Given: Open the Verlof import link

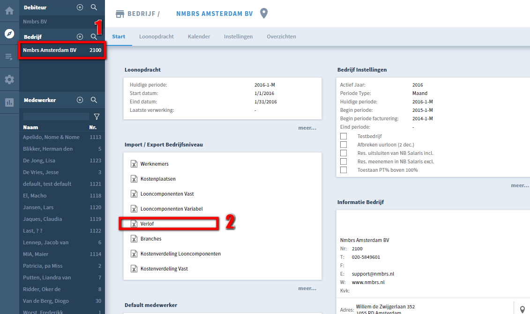Looking at the screenshot, I should click(x=147, y=224).
